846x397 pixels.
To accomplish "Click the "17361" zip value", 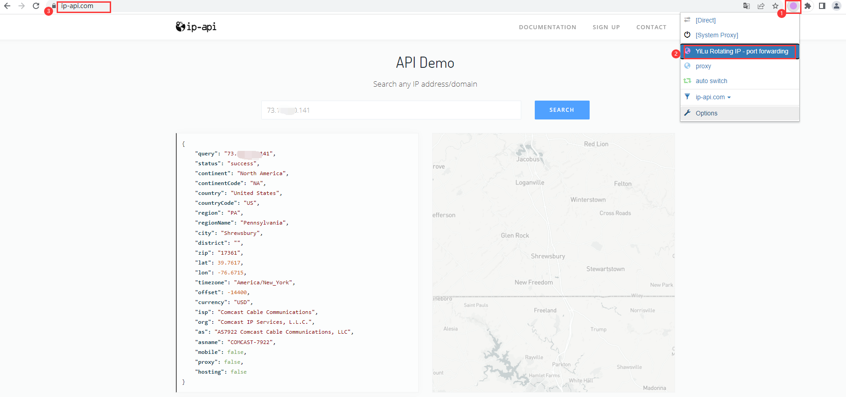I will (229, 253).
